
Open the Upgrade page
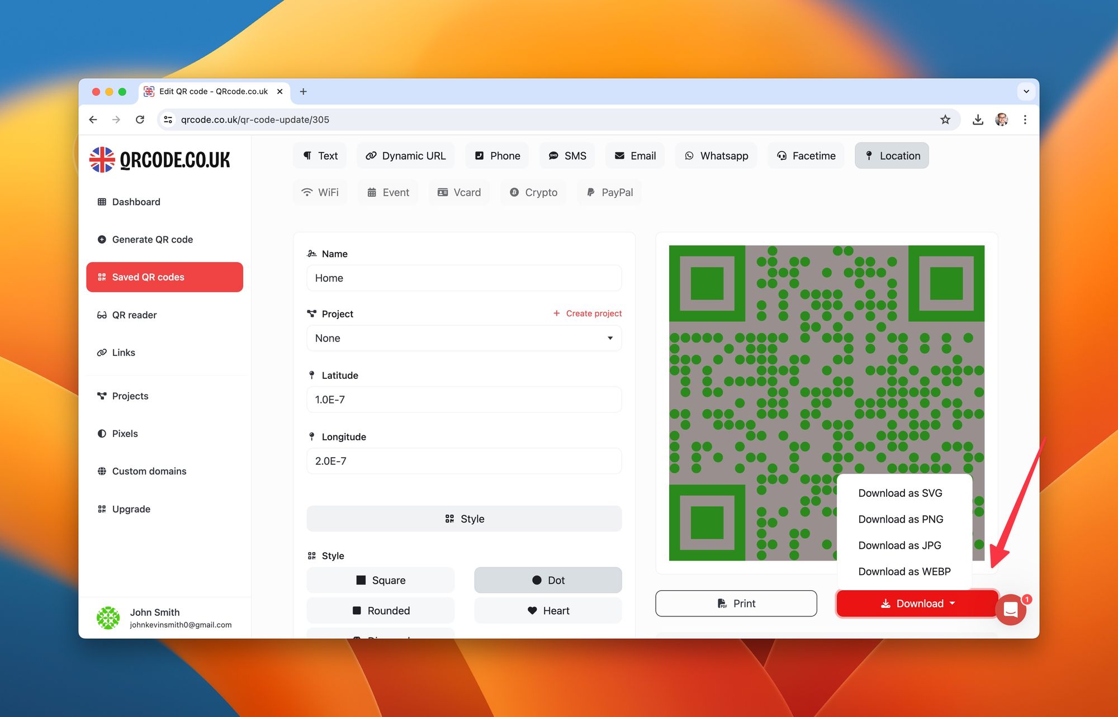[165, 509]
